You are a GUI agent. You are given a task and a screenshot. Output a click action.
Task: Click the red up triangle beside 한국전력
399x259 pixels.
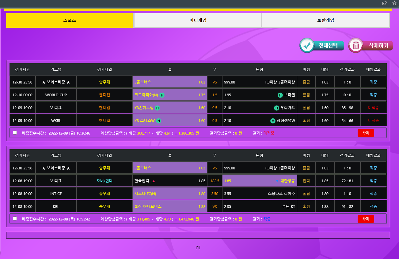click(154, 181)
